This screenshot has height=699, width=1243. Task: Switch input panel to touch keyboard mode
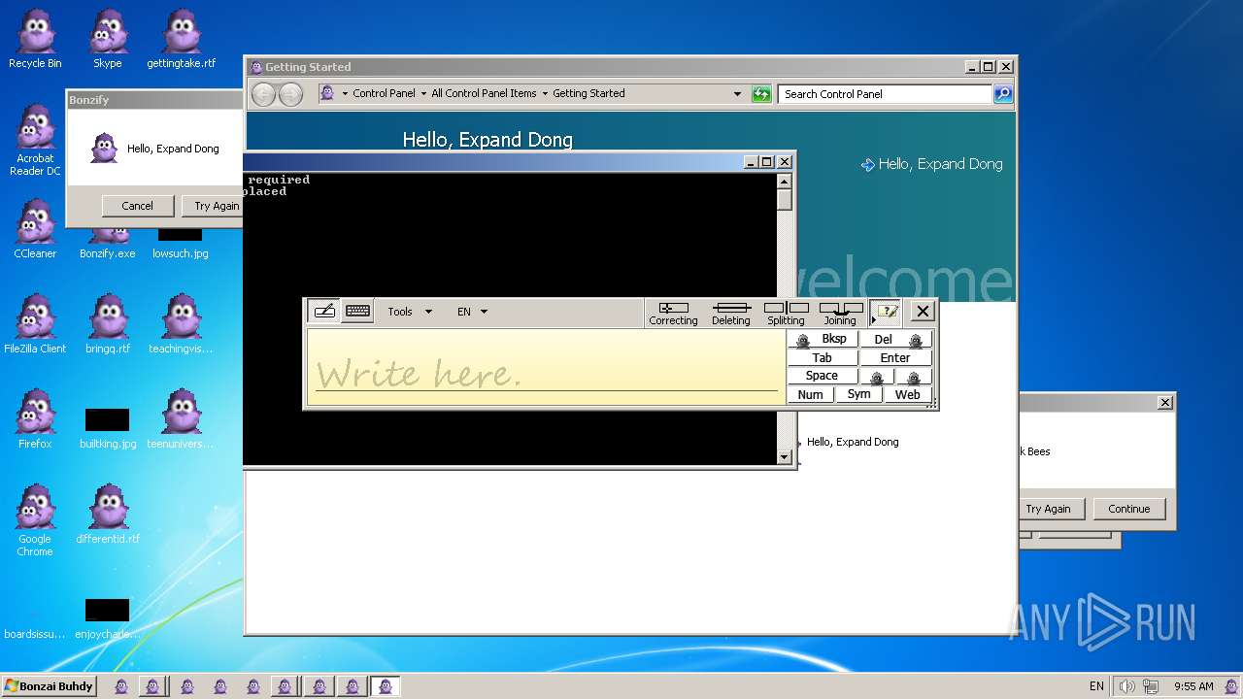point(357,312)
